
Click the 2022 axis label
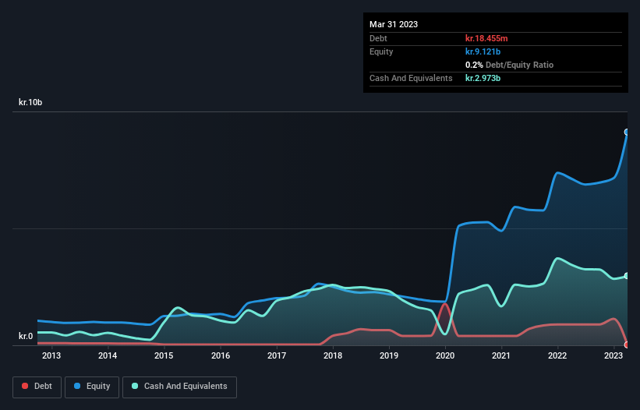[x=557, y=355]
